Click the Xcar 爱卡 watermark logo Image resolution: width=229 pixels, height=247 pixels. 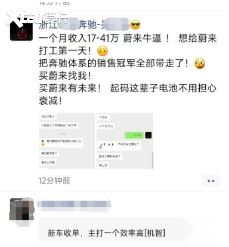(36, 17)
